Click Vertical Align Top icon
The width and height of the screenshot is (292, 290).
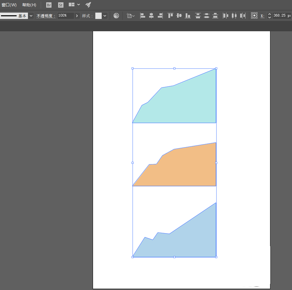(170, 16)
